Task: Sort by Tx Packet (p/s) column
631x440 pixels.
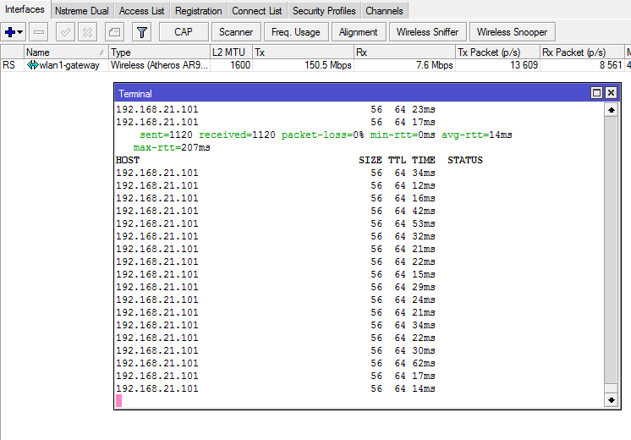Action: click(497, 52)
